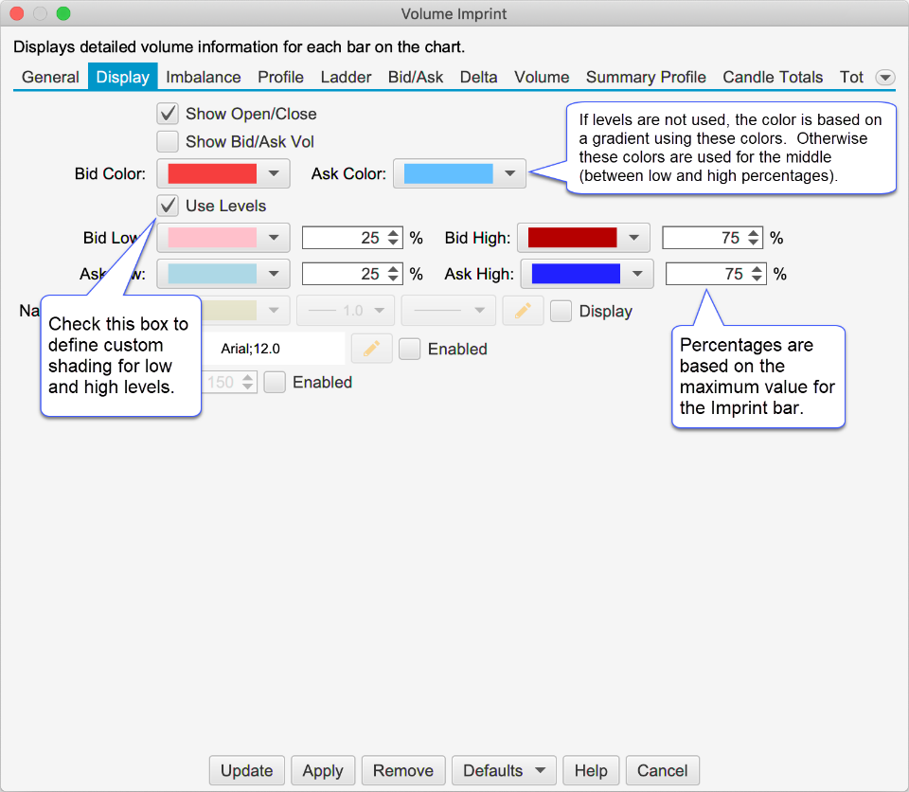Screen dimensions: 909x792
Task: Click the Cancel button
Action: pyautogui.click(x=663, y=770)
